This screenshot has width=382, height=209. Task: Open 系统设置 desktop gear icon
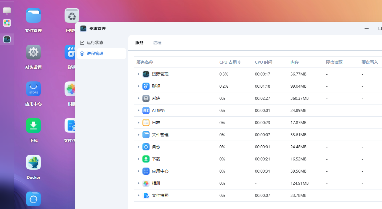point(33,52)
